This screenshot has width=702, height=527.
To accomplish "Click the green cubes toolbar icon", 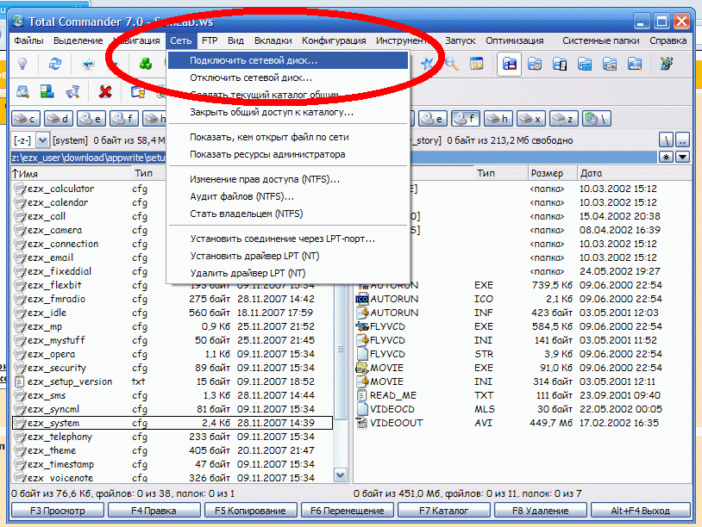I will pyautogui.click(x=146, y=65).
